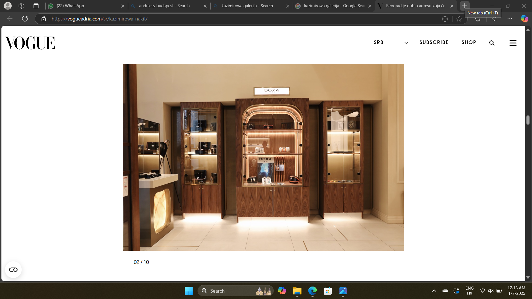The image size is (532, 299).
Task: Open browser extensions icon
Action: tap(478, 19)
